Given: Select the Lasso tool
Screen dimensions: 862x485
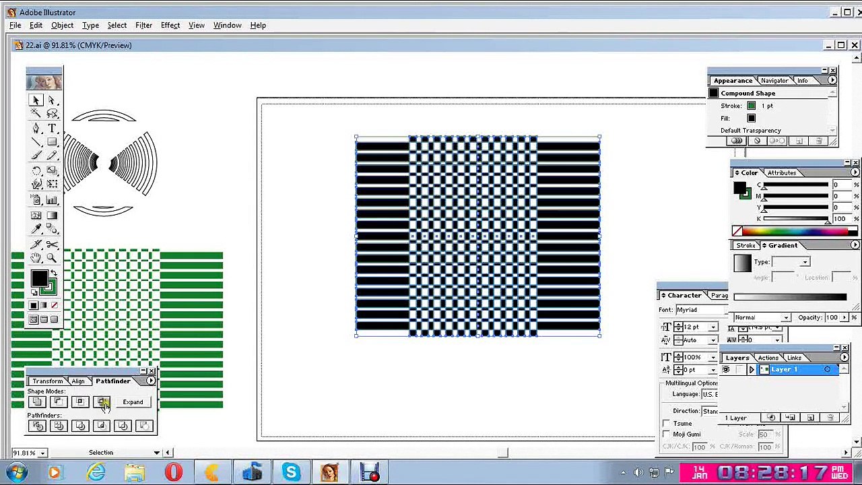Looking at the screenshot, I should pyautogui.click(x=52, y=114).
